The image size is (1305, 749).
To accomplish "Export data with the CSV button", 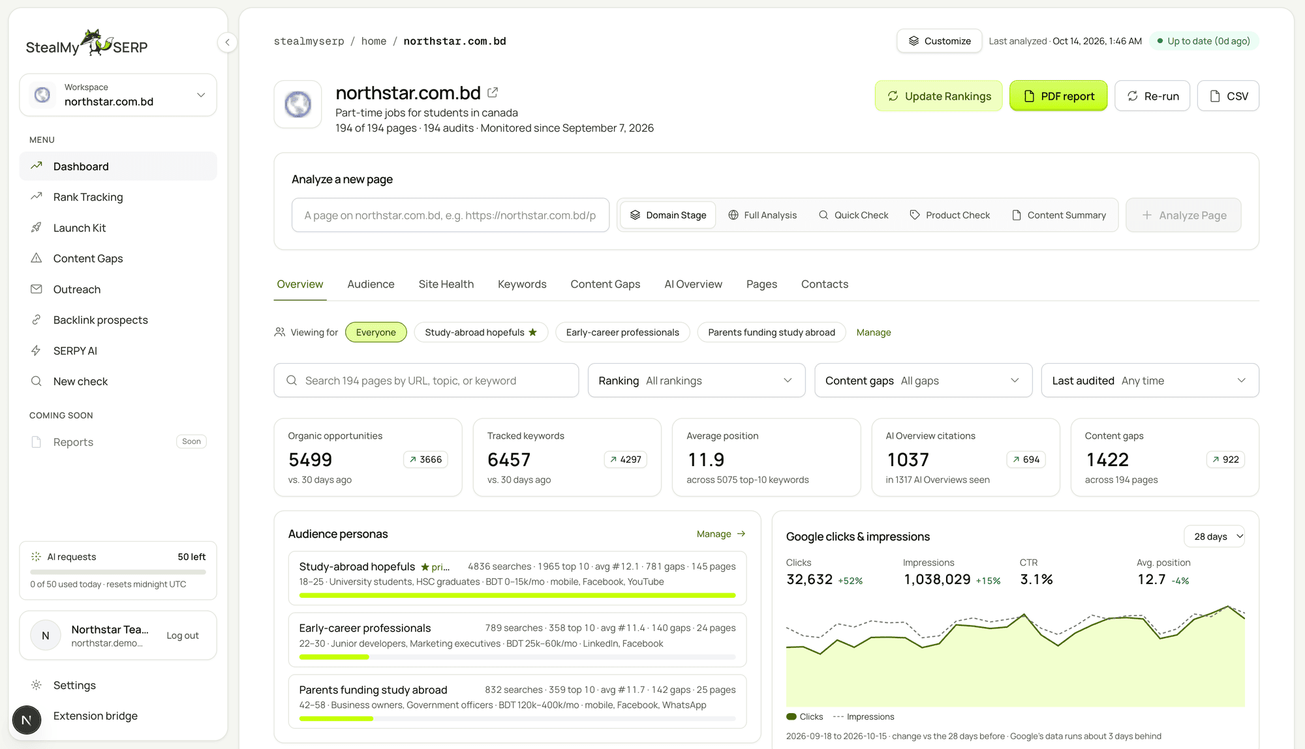I will click(1228, 96).
